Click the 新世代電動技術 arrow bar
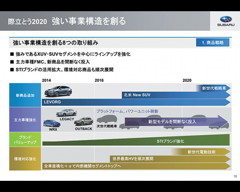The width and height of the screenshot is (240, 192). click(x=202, y=152)
